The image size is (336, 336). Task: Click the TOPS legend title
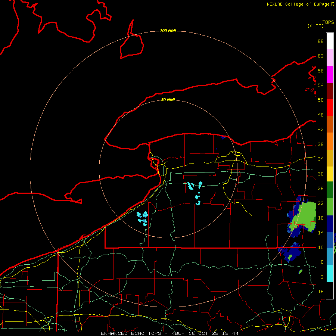click(328, 22)
